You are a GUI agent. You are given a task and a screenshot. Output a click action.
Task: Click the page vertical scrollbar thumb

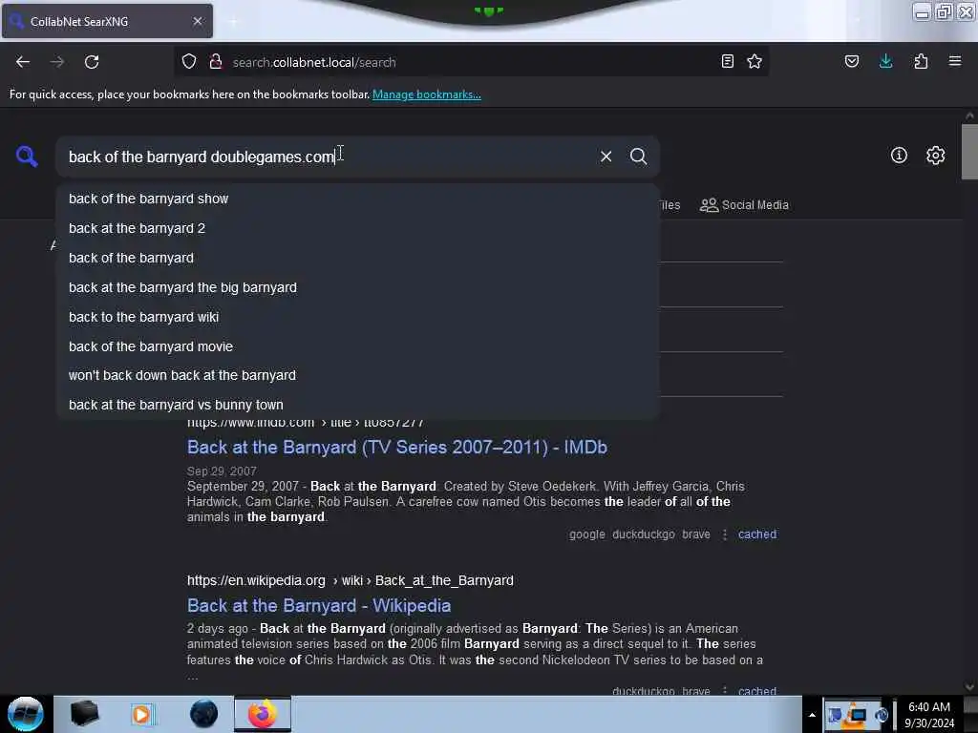point(969,152)
